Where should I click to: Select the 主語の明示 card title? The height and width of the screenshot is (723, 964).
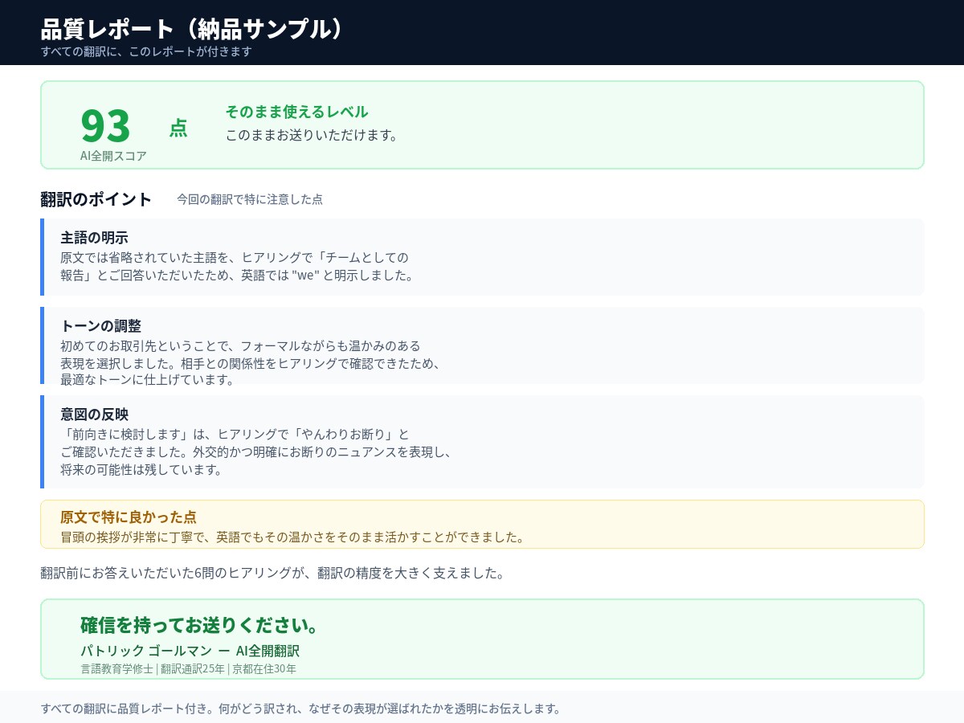click(x=94, y=238)
